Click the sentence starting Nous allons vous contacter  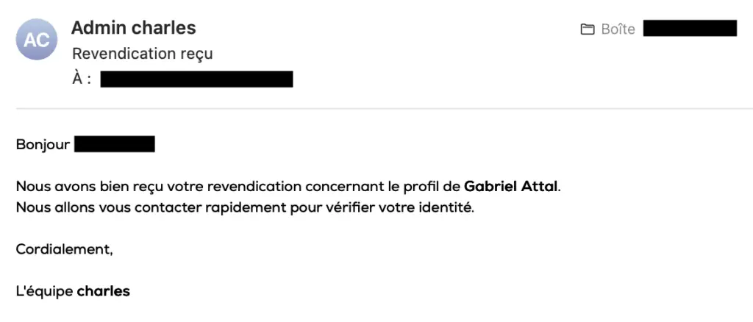coord(245,208)
